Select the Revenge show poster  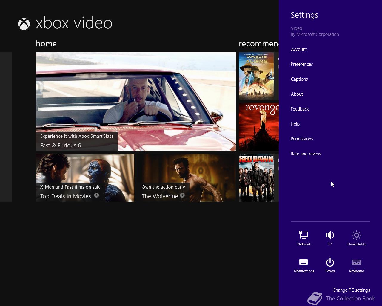(x=259, y=127)
